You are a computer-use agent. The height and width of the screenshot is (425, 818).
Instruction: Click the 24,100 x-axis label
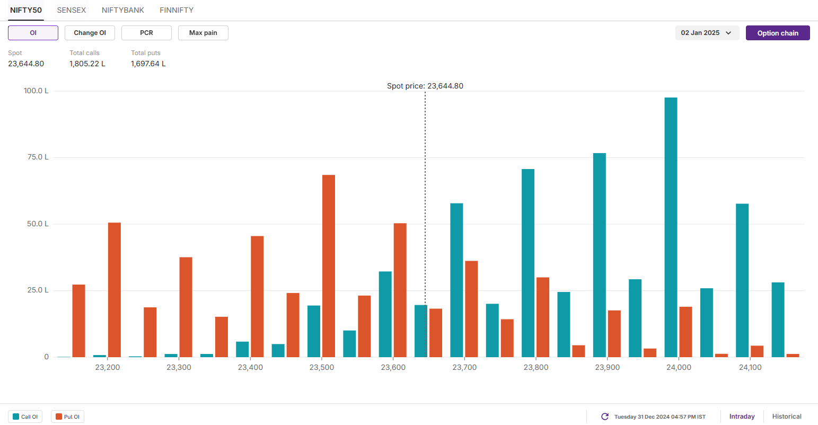point(750,367)
